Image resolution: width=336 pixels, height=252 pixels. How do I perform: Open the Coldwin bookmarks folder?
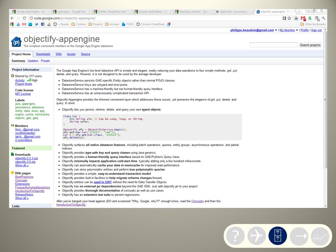pos(79,24)
